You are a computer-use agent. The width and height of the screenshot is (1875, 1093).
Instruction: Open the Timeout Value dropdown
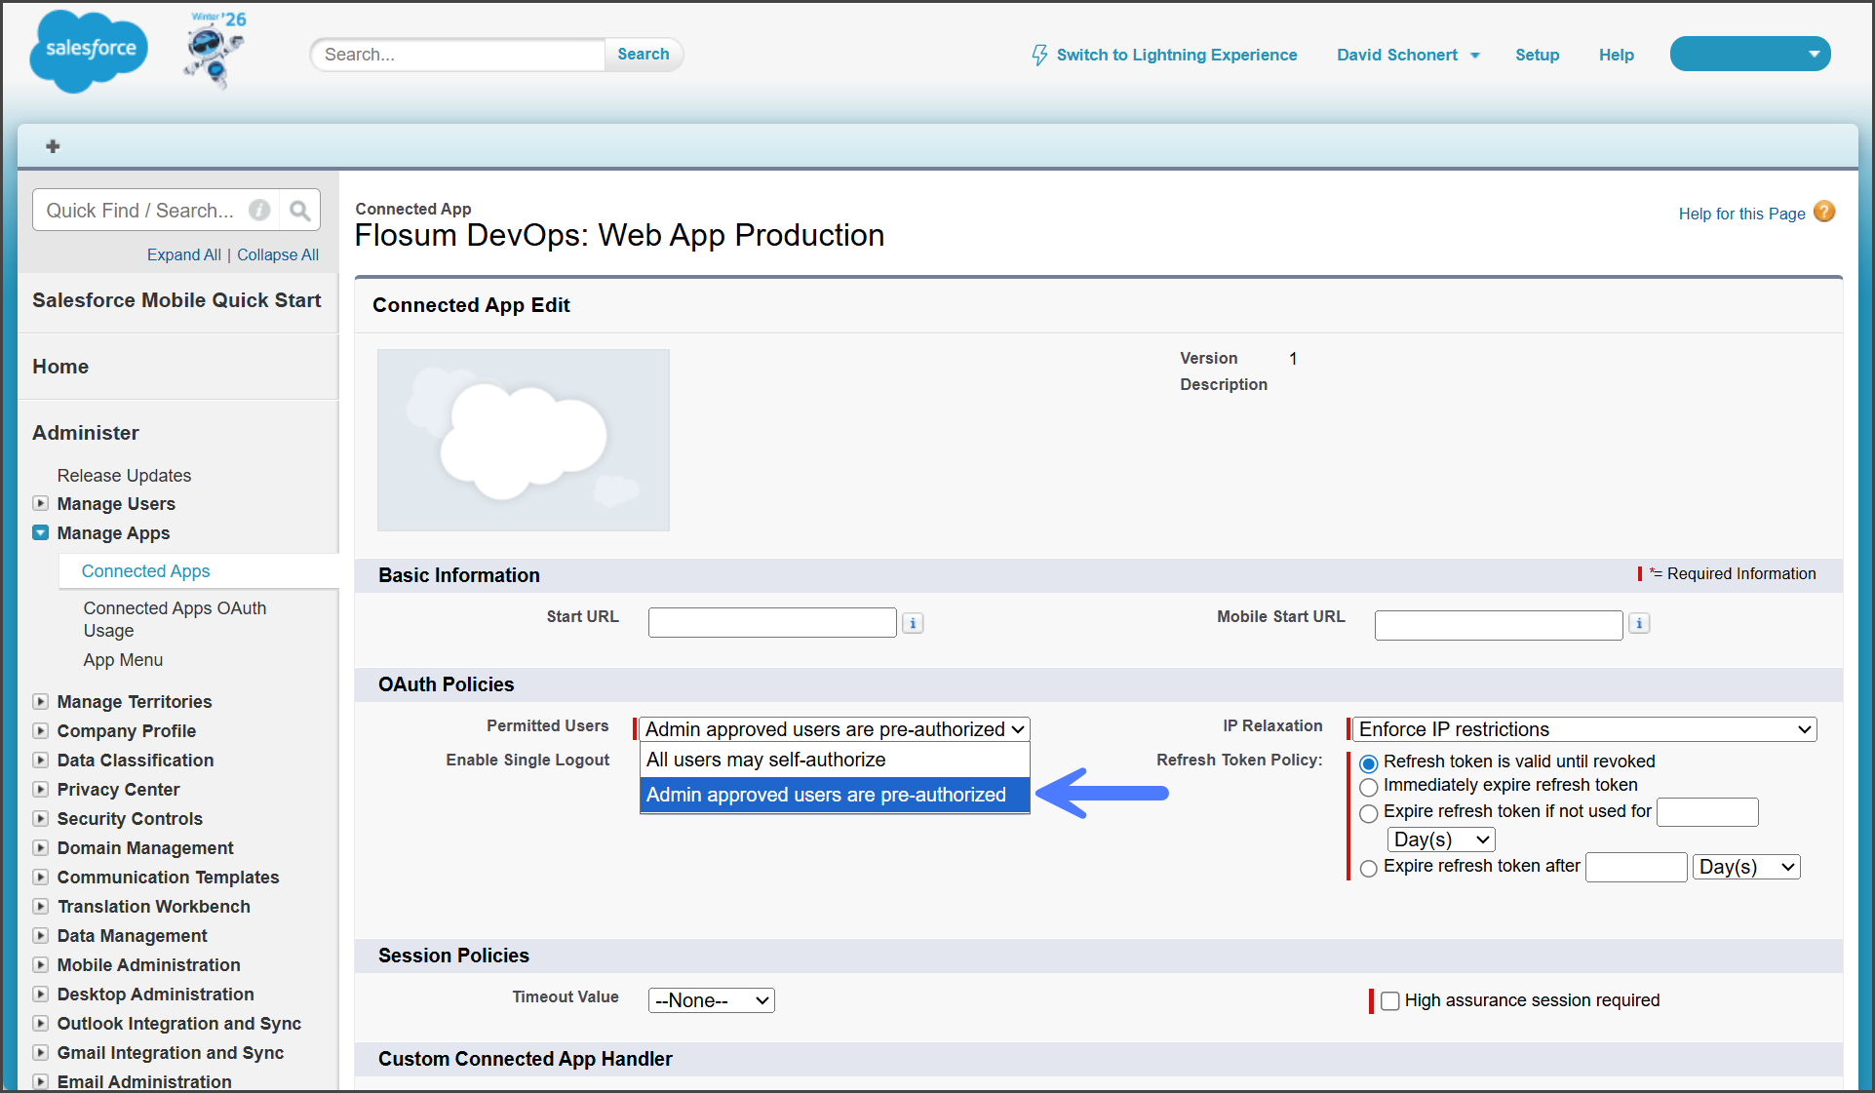click(x=711, y=1000)
